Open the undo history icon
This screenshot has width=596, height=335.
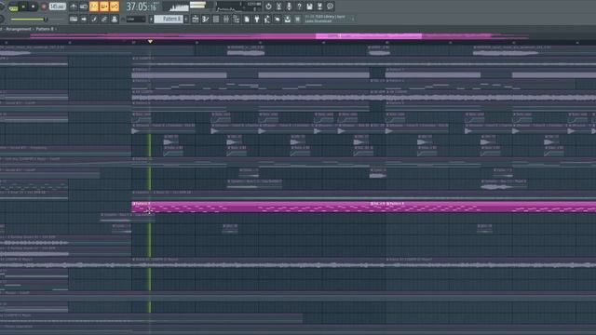[268, 7]
